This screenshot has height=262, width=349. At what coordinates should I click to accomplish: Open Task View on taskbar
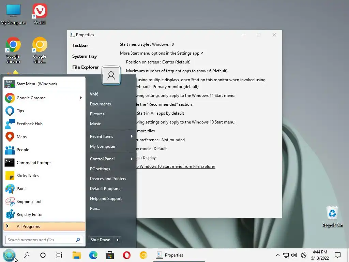[x=59, y=255]
